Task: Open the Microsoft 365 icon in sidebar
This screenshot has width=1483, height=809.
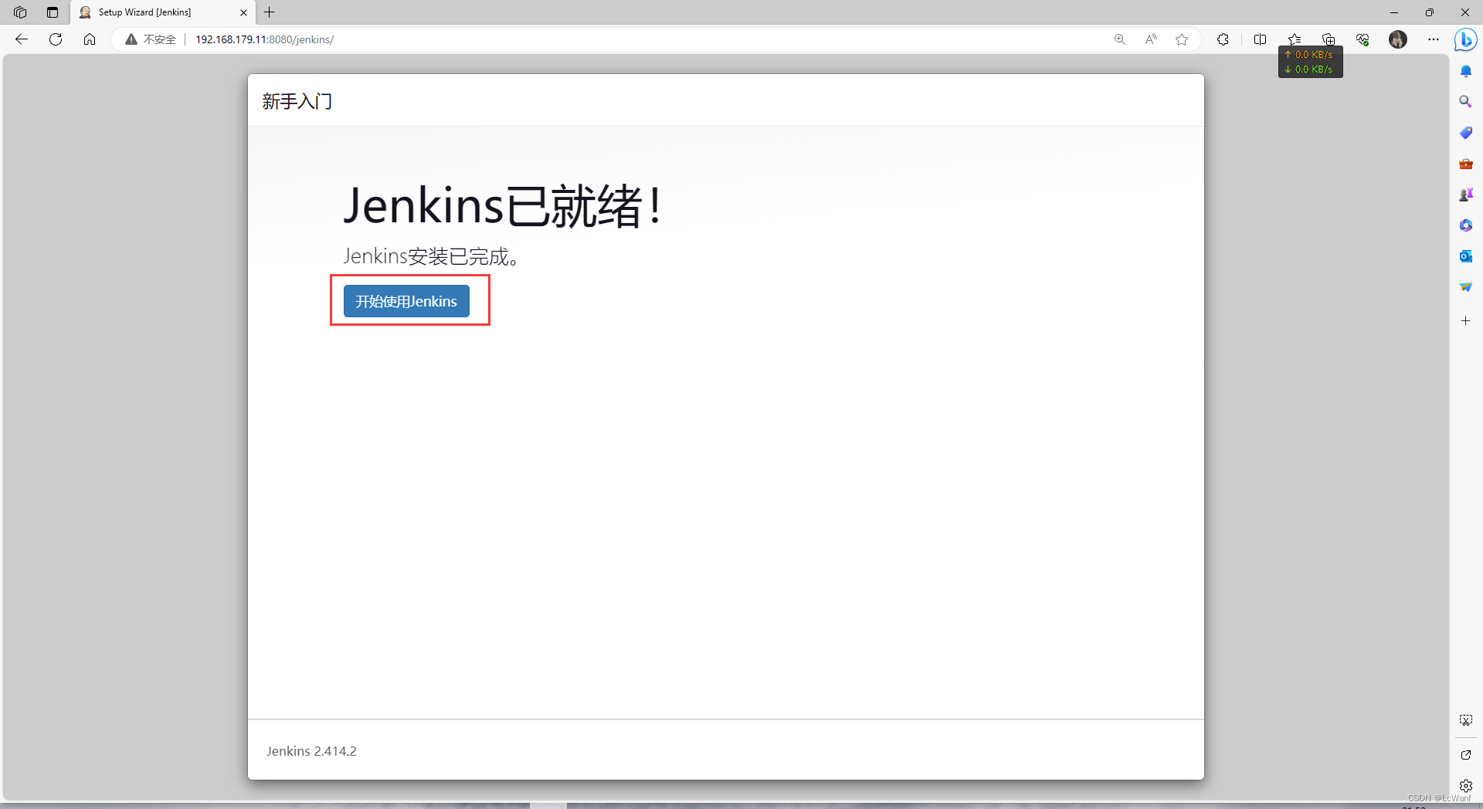Action: click(1465, 225)
